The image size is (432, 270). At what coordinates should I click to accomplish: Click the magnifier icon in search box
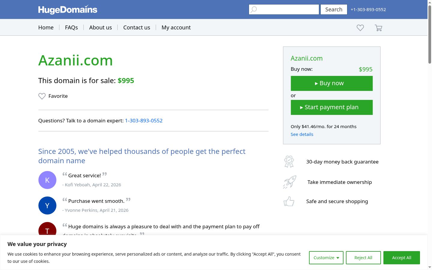click(254, 10)
